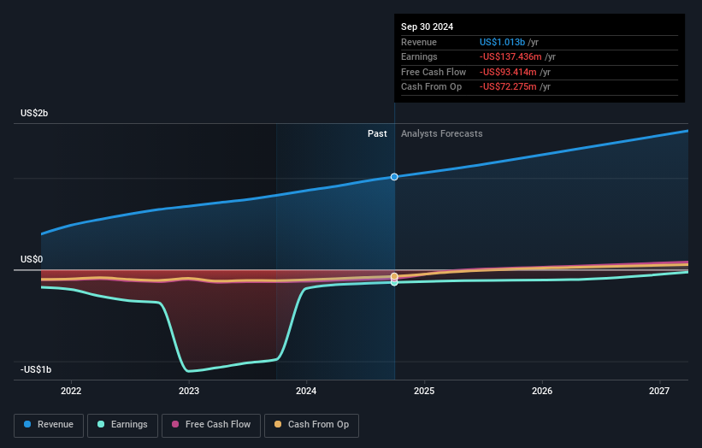The height and width of the screenshot is (448, 702).
Task: Toggle the Free Cash Flow legend button
Action: [x=211, y=425]
